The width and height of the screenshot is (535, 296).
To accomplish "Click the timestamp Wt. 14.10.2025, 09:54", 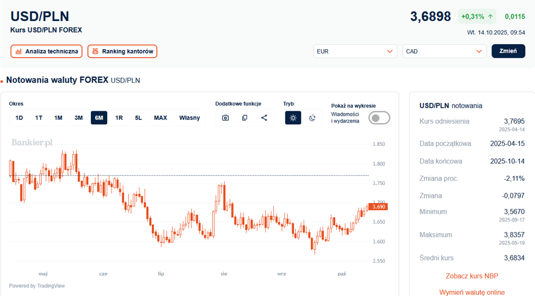I will (496, 32).
